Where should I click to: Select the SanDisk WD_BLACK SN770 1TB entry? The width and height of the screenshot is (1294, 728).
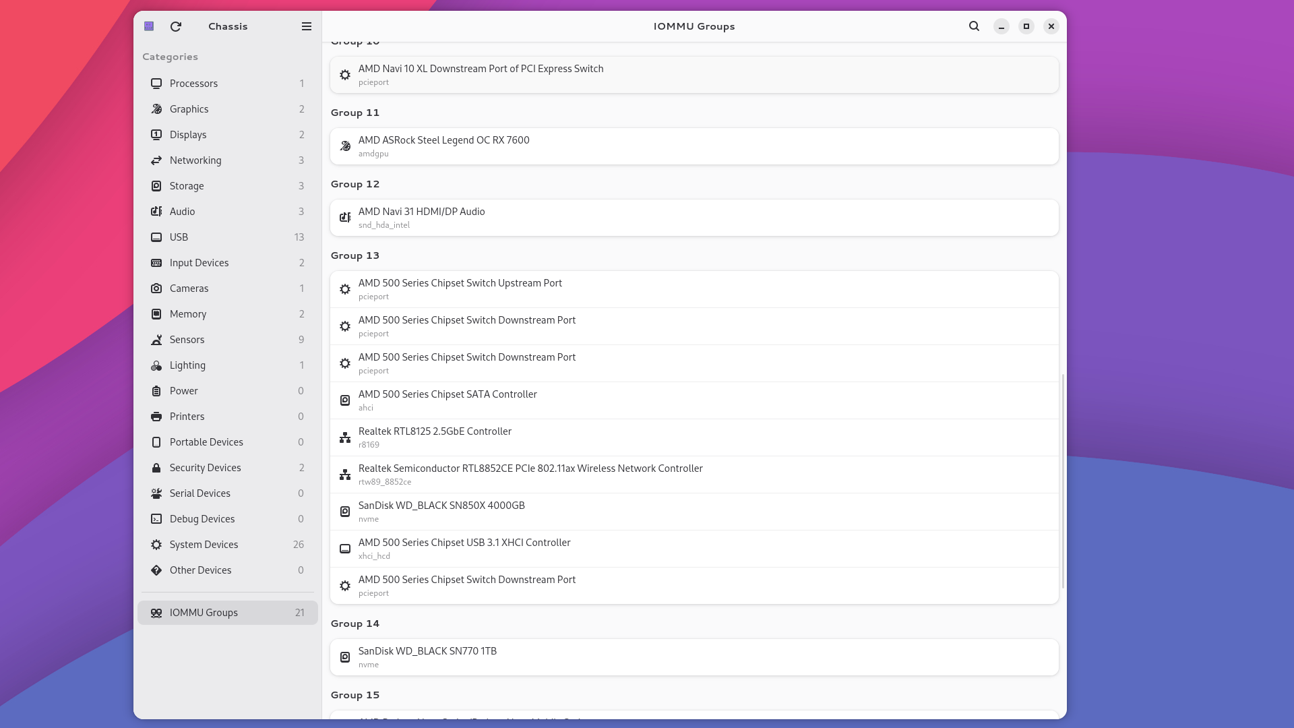click(694, 657)
